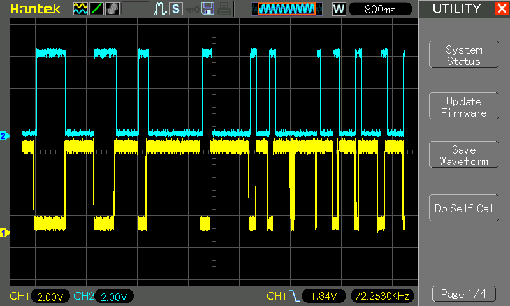Click the gray key lock icon
This screenshot has width=510, height=306.
coord(192,10)
